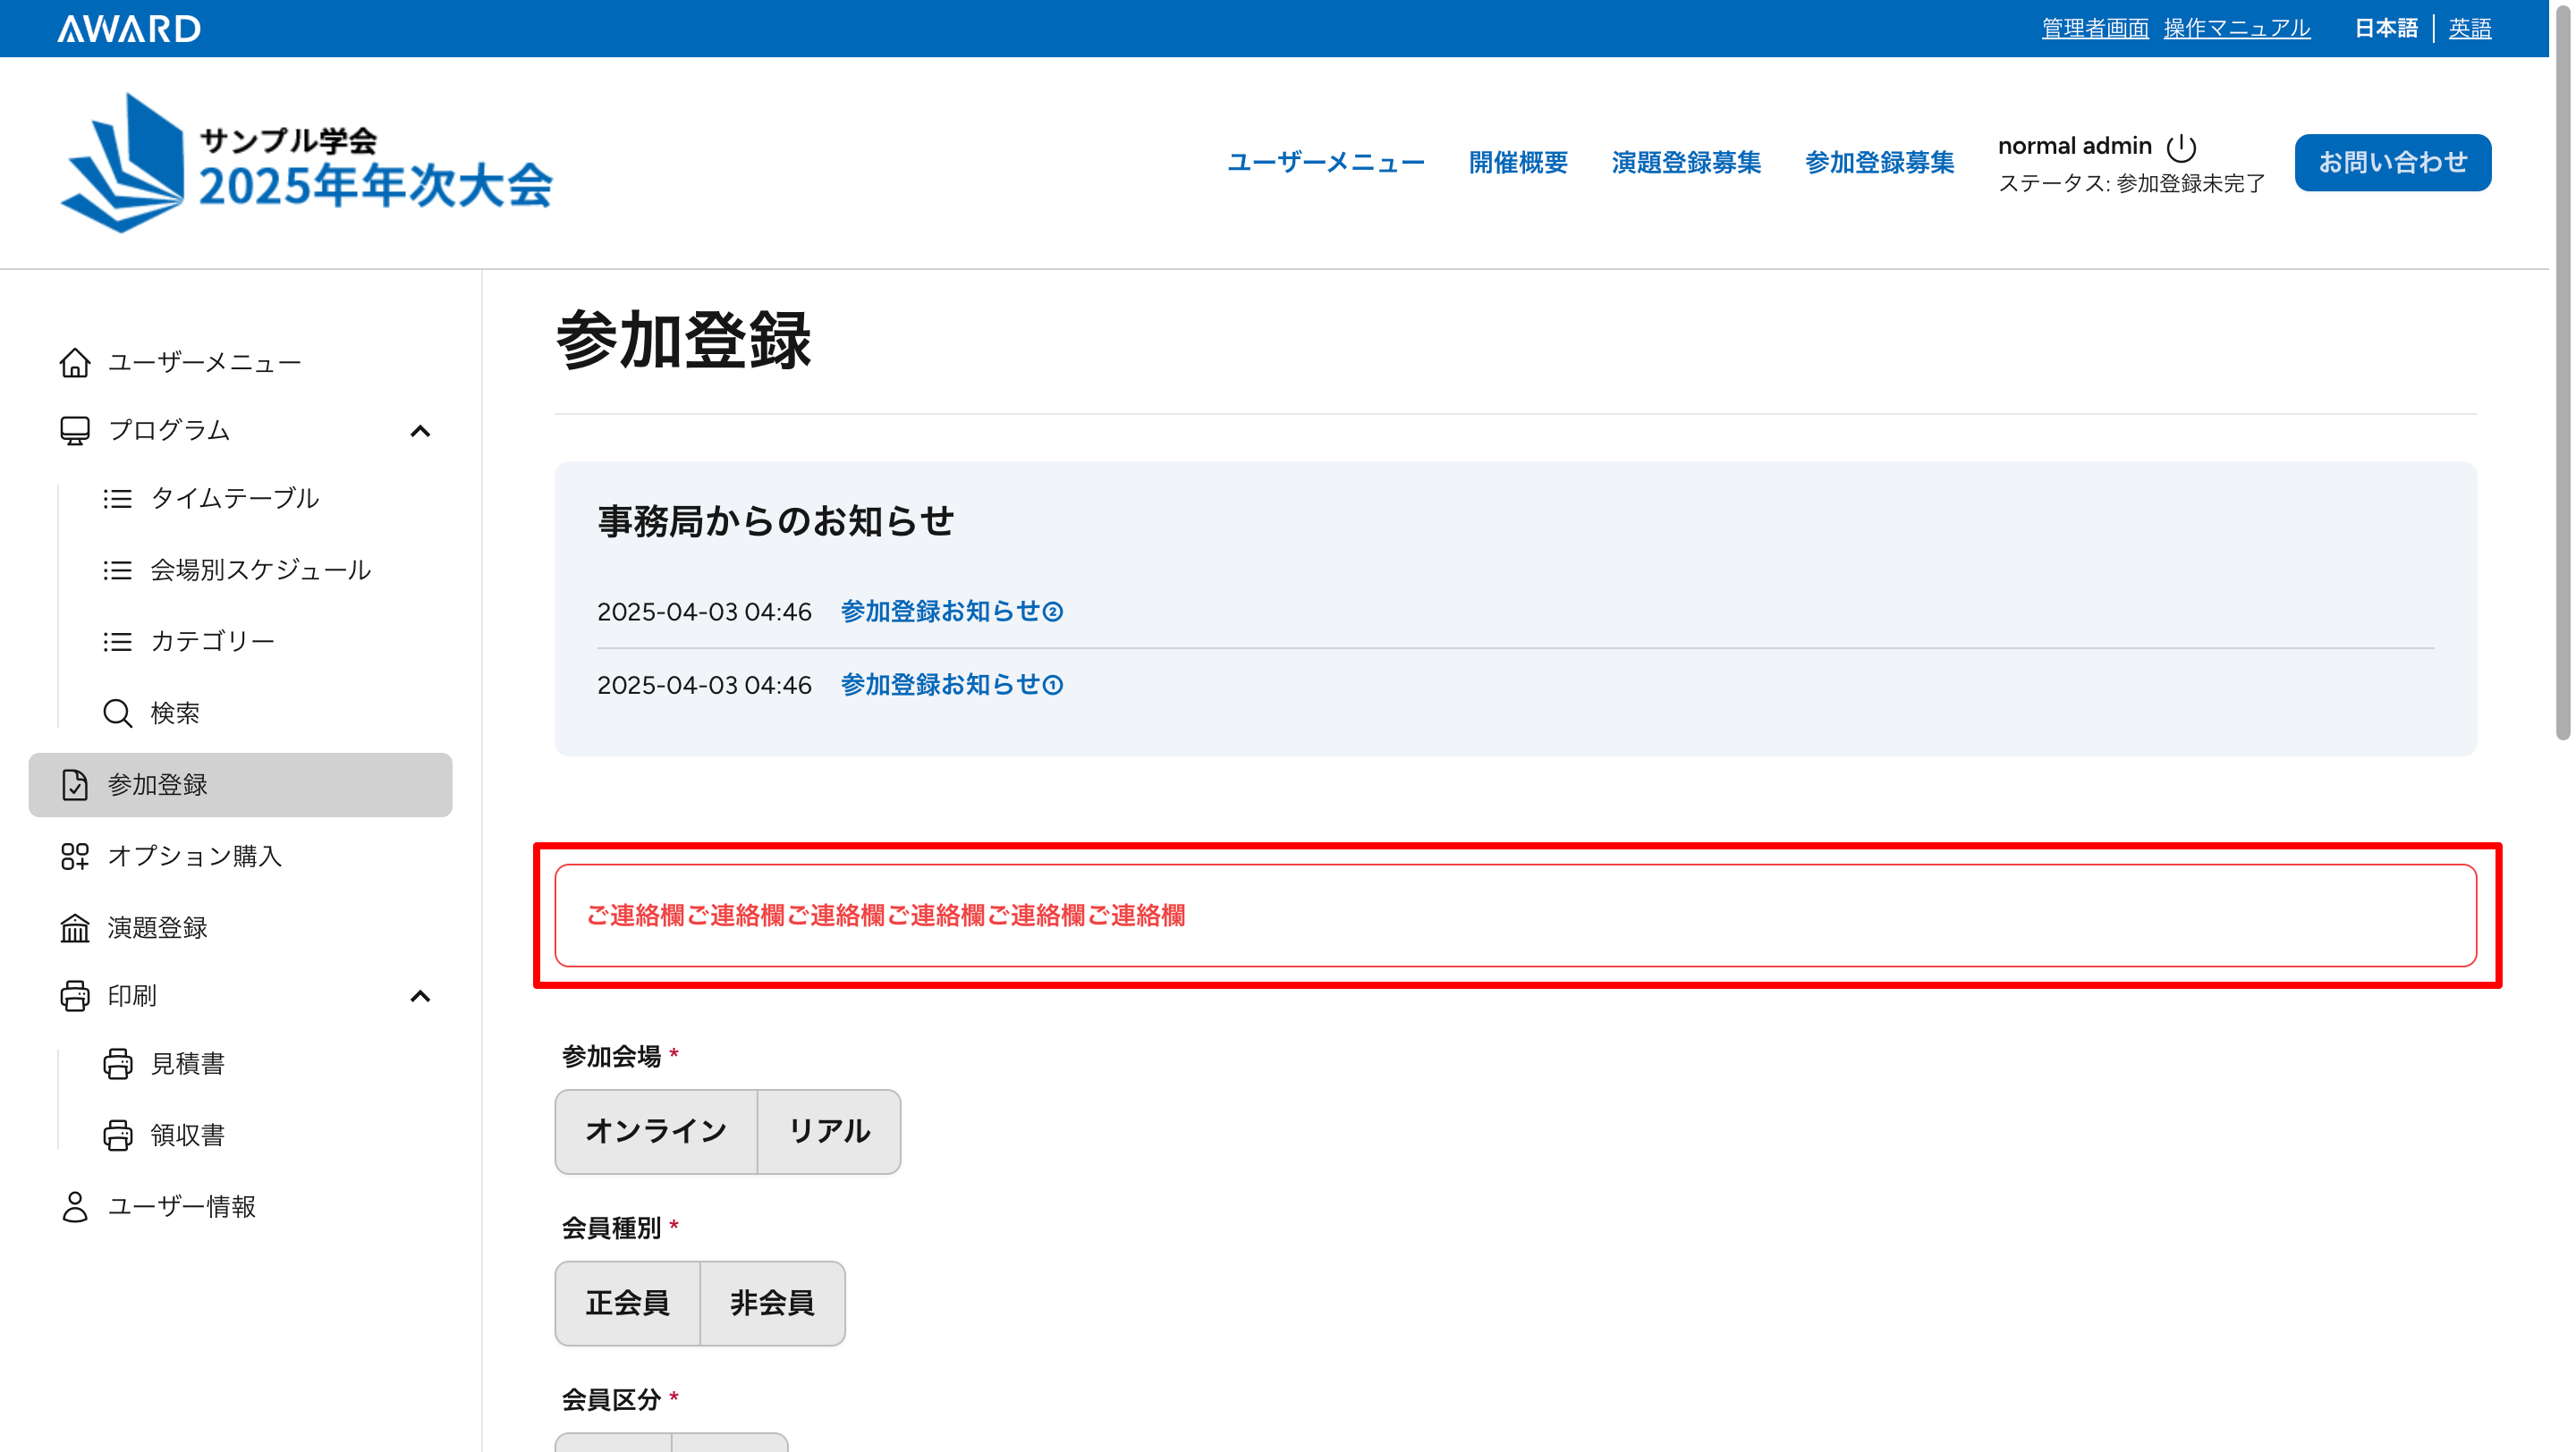
Task: Click the home icon beside ユーザーメニュー
Action: (x=74, y=362)
